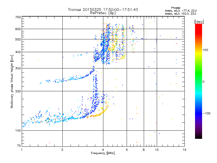Viewport: 217px width, 163px height.
Task: Click the y-axis tick label '500'
Action: click(x=18, y=39)
